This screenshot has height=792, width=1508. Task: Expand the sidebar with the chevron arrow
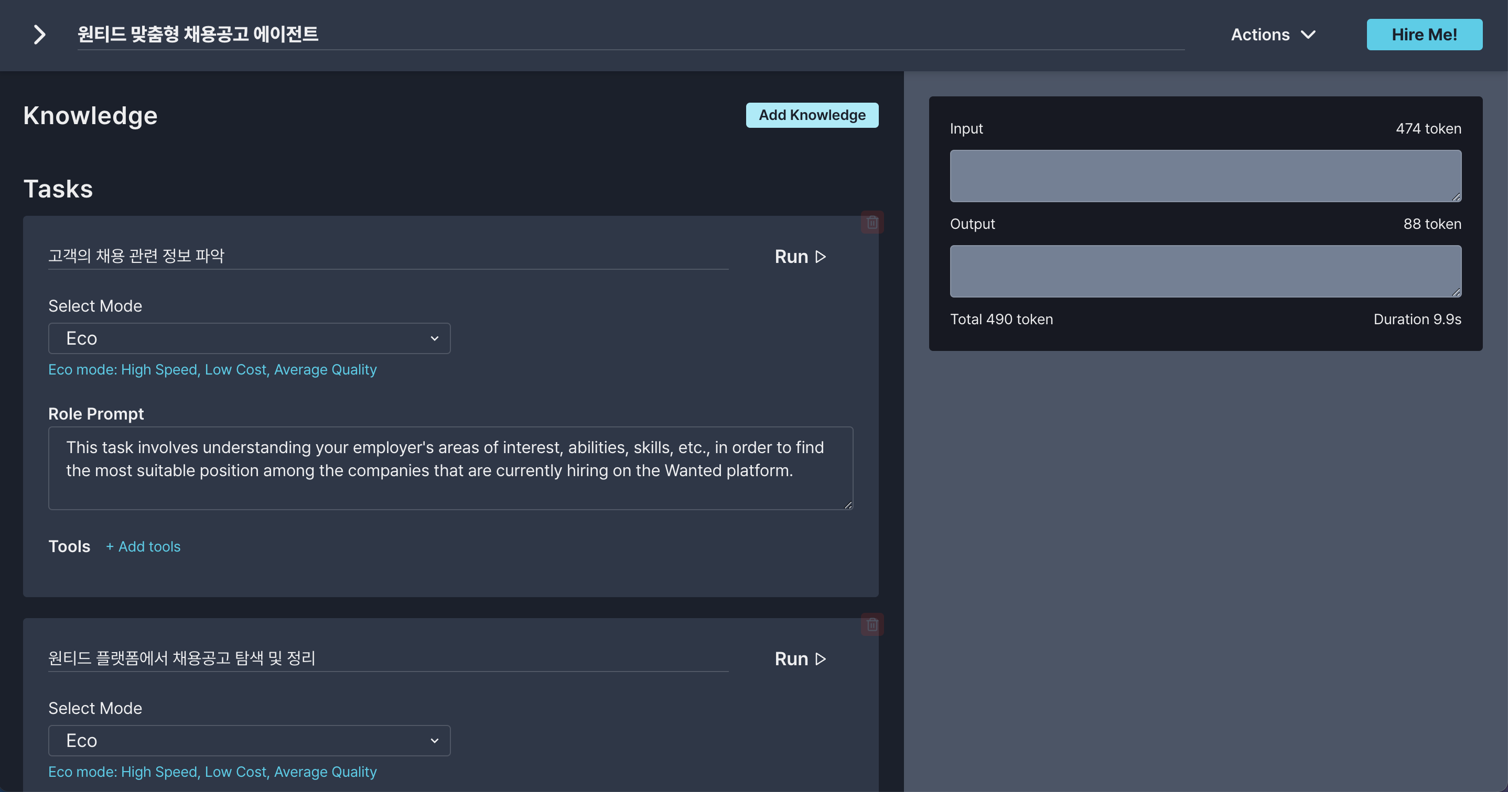point(39,35)
